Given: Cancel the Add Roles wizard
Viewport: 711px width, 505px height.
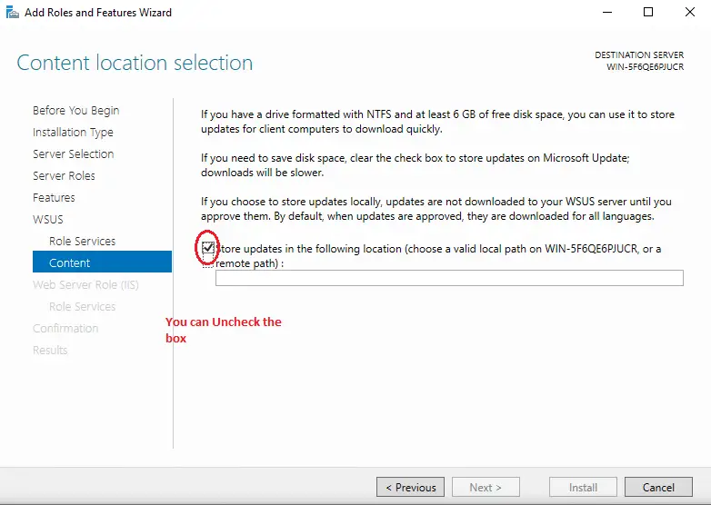Looking at the screenshot, I should coord(658,488).
